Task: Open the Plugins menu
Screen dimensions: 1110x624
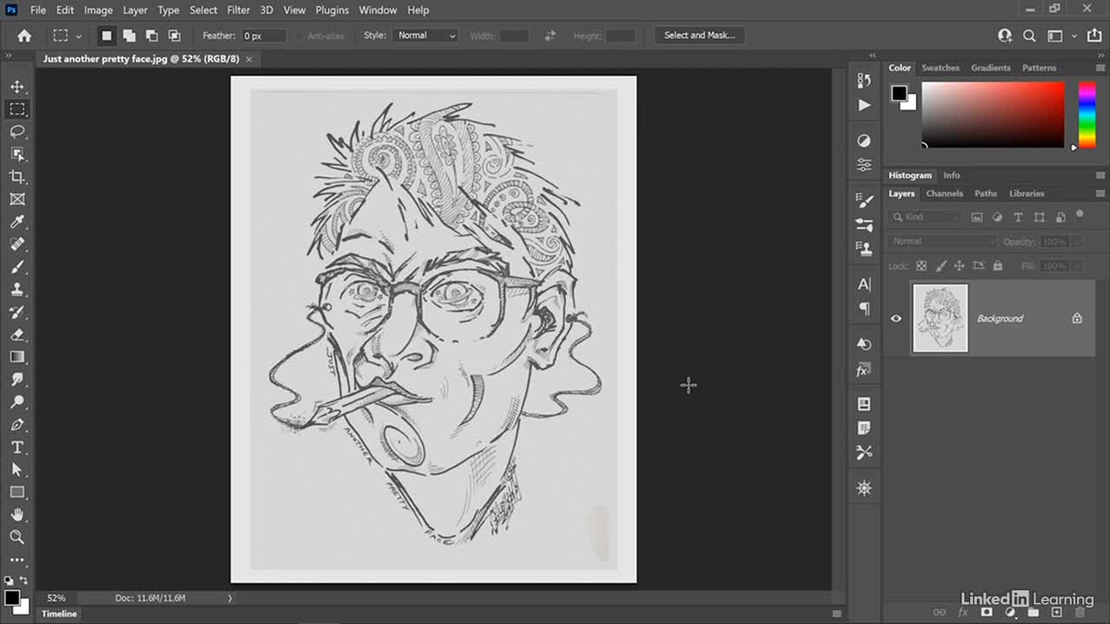Action: [332, 10]
